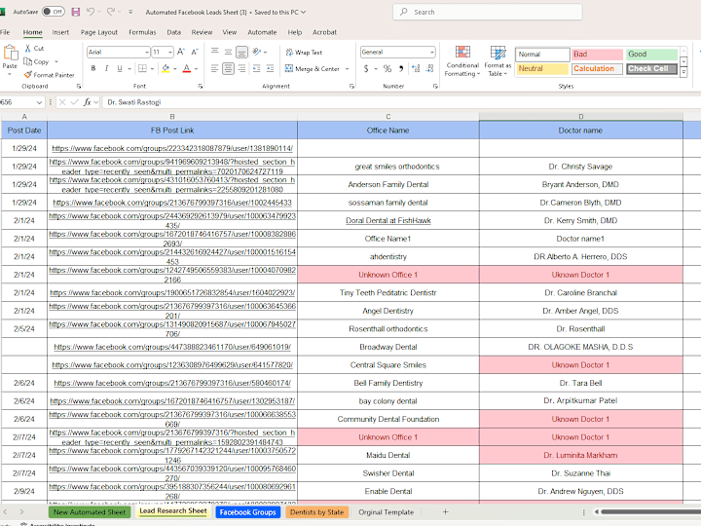The height and width of the screenshot is (526, 701).
Task: Toggle the AutoSave switch
Action: click(54, 12)
